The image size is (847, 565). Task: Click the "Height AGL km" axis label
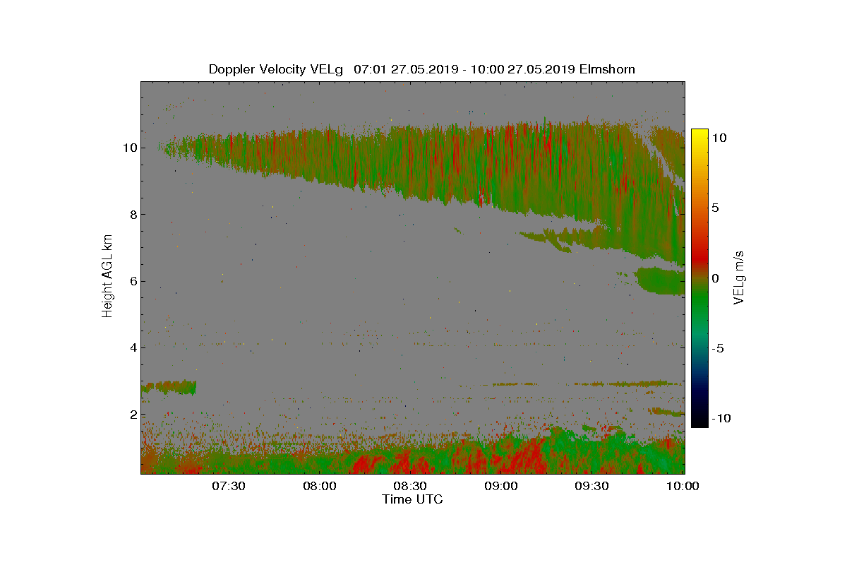[107, 275]
